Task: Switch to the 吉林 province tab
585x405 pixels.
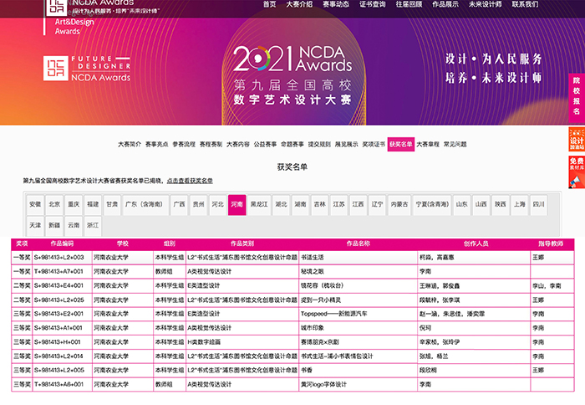Action: pyautogui.click(x=320, y=204)
